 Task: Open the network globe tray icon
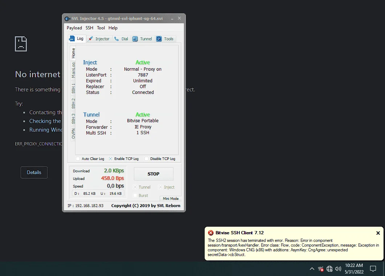tap(329, 269)
